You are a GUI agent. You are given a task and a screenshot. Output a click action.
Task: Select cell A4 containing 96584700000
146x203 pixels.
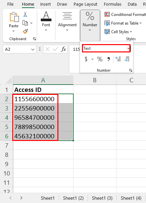coord(43,117)
